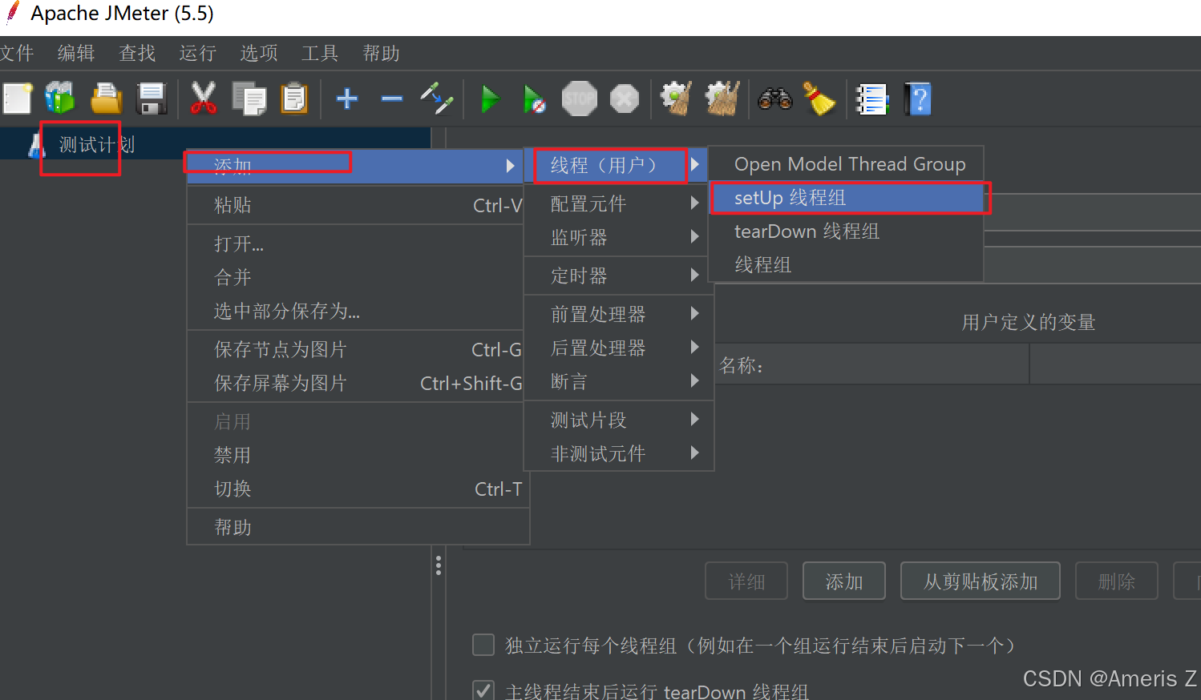Open the 文件 menu
This screenshot has width=1201, height=700.
click(x=16, y=53)
